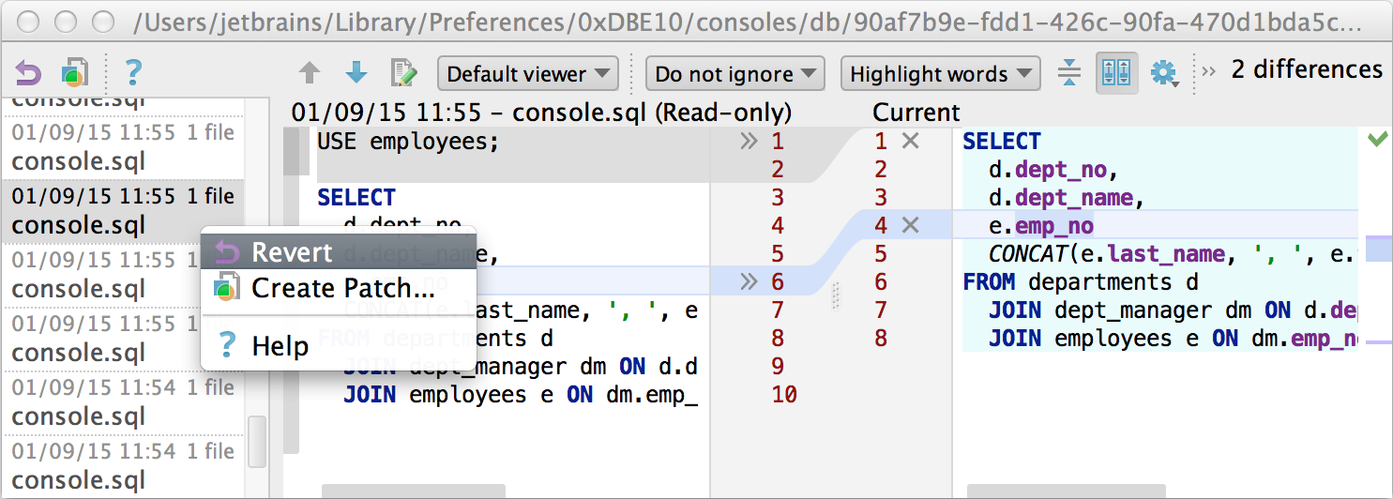The image size is (1393, 499).
Task: Open the diff settings gear menu
Action: pyautogui.click(x=1164, y=73)
